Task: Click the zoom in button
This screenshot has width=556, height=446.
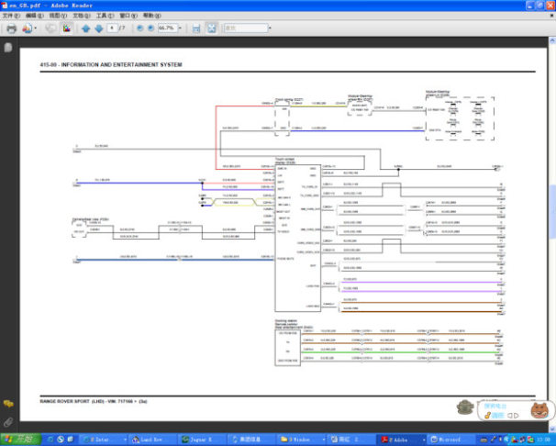Action: coord(150,28)
